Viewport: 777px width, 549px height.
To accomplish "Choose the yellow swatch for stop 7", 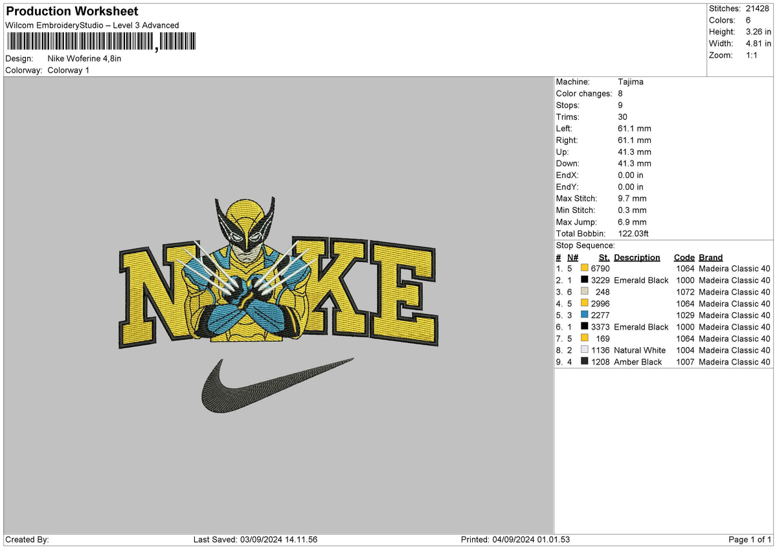I will pyautogui.click(x=585, y=338).
